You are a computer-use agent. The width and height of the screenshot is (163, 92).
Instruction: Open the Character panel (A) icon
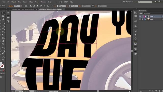tap(135, 31)
